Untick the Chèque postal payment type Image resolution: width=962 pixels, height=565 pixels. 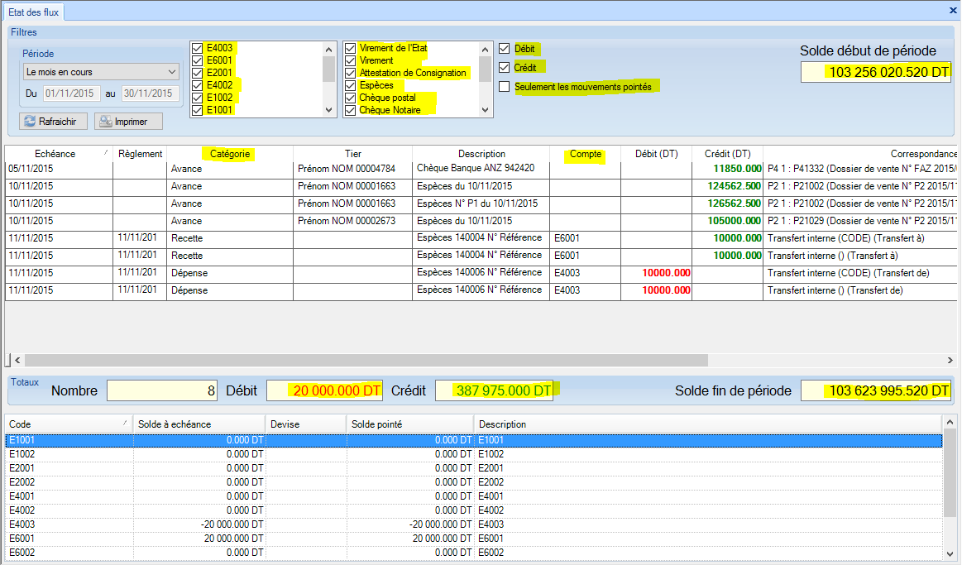350,98
